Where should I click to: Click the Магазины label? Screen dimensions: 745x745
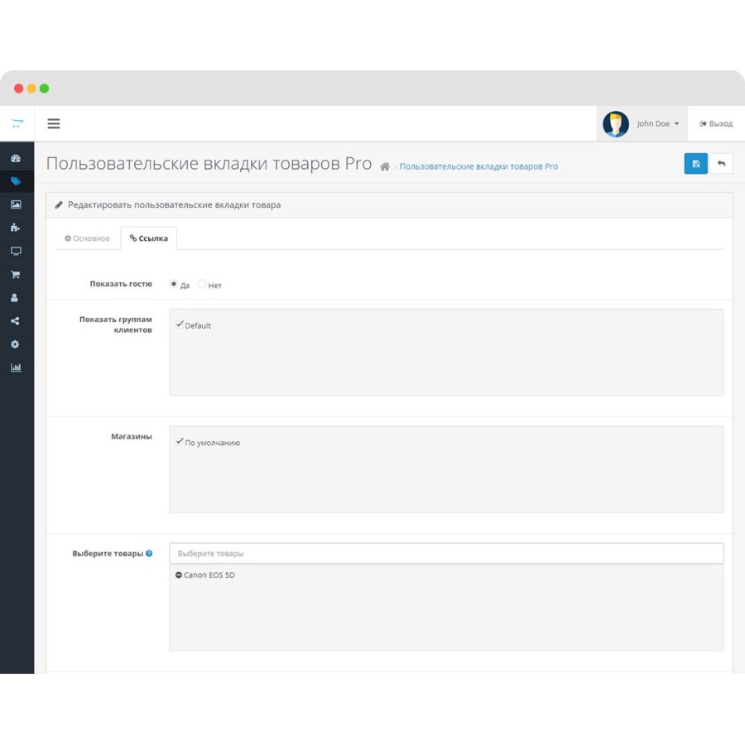point(132,436)
